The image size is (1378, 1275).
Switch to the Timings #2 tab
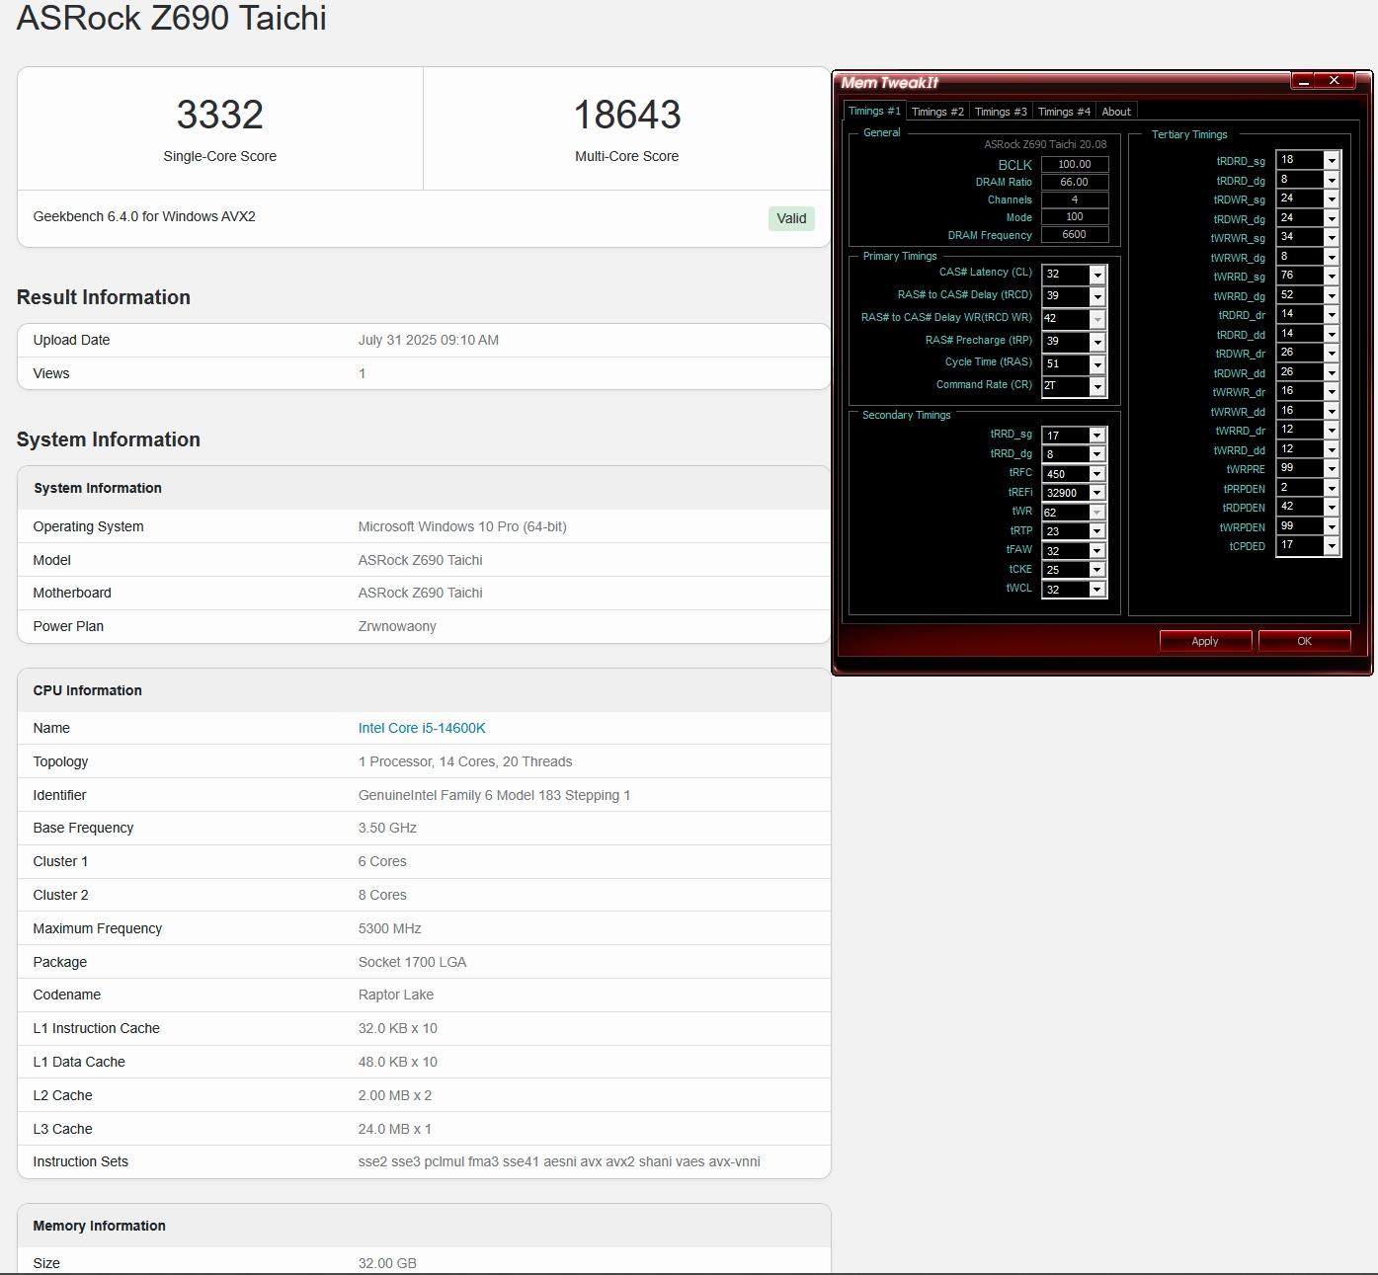(x=936, y=112)
